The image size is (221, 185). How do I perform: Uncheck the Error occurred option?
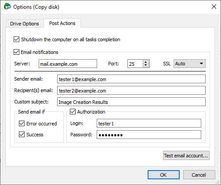(x=22, y=124)
